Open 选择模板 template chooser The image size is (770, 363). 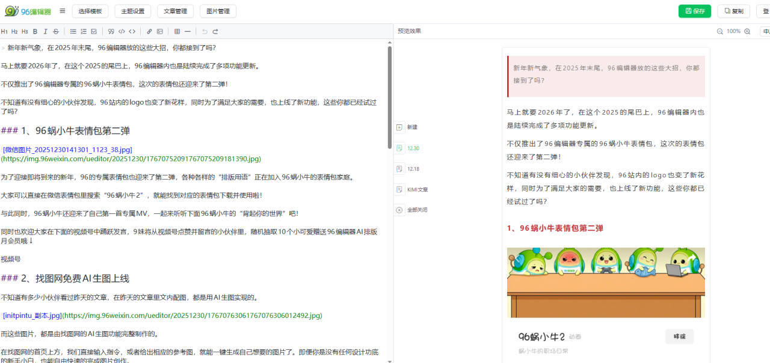91,11
